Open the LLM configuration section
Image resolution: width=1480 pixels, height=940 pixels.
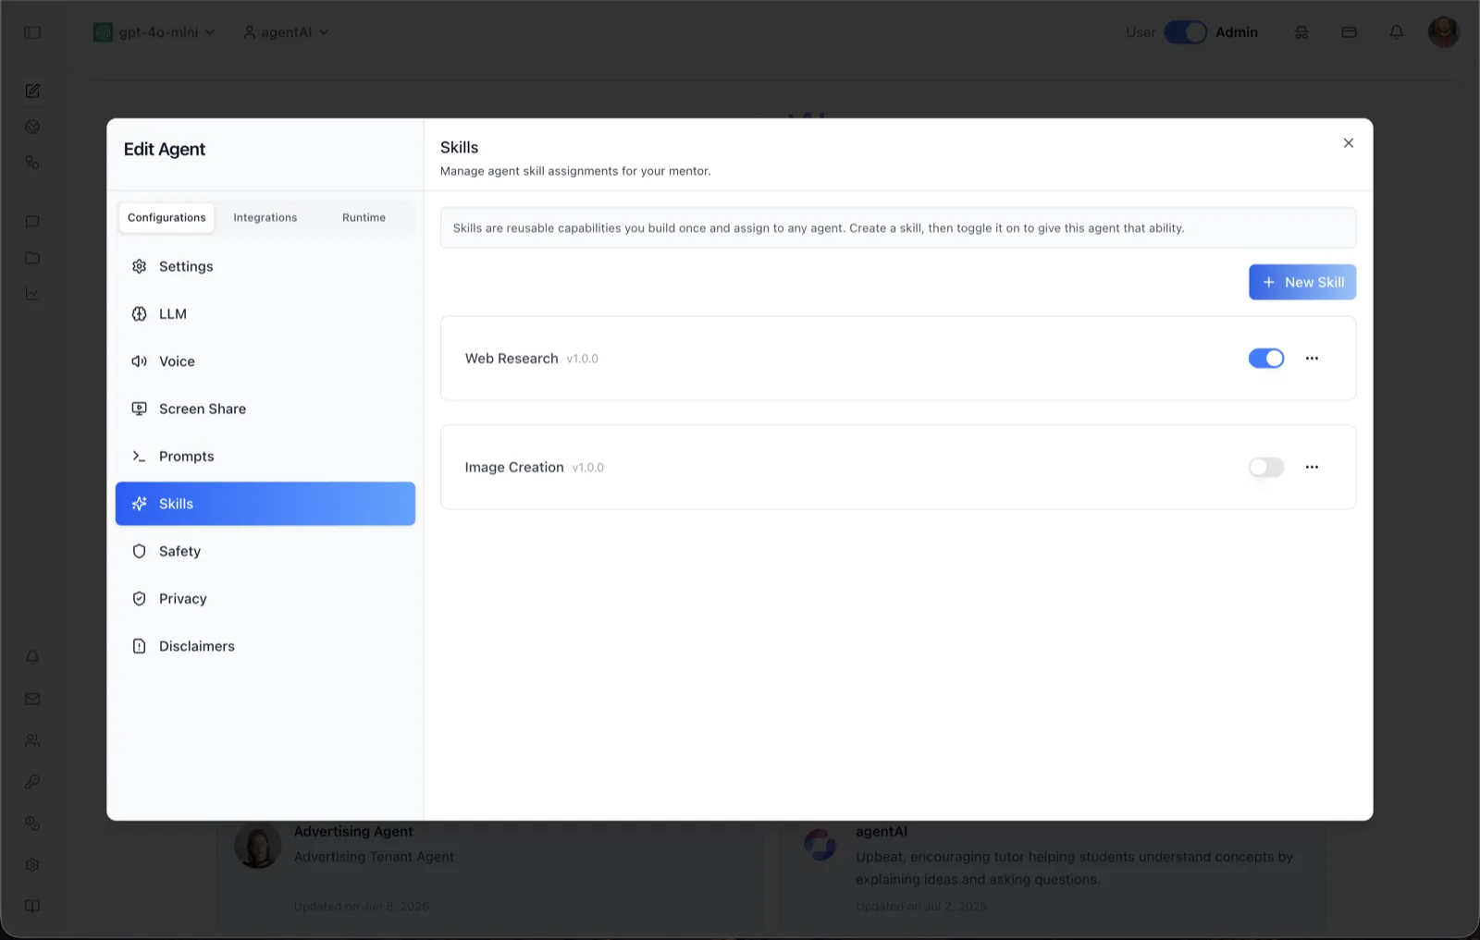265,314
